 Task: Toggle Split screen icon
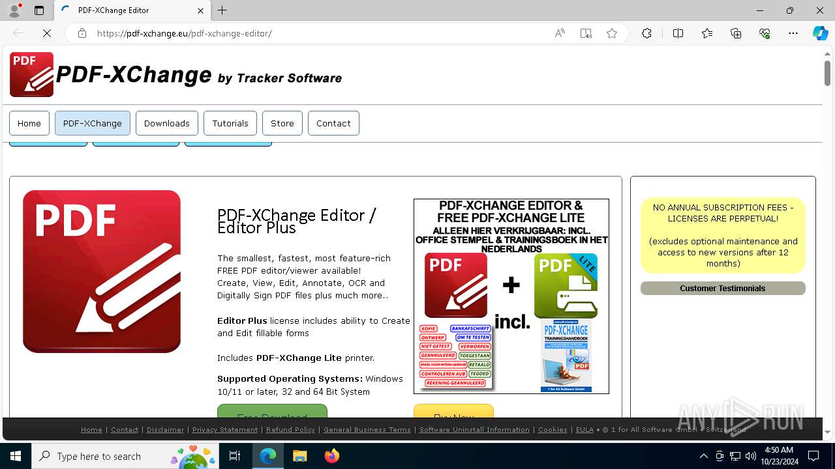coord(678,33)
